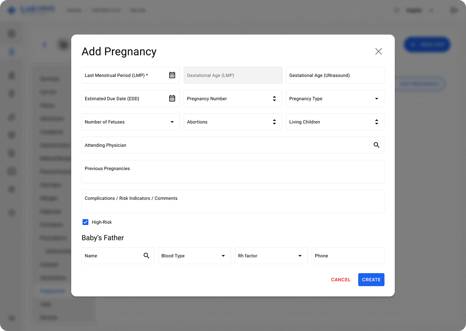Click the Attending Physician input field
The width and height of the screenshot is (466, 331).
[221, 145]
